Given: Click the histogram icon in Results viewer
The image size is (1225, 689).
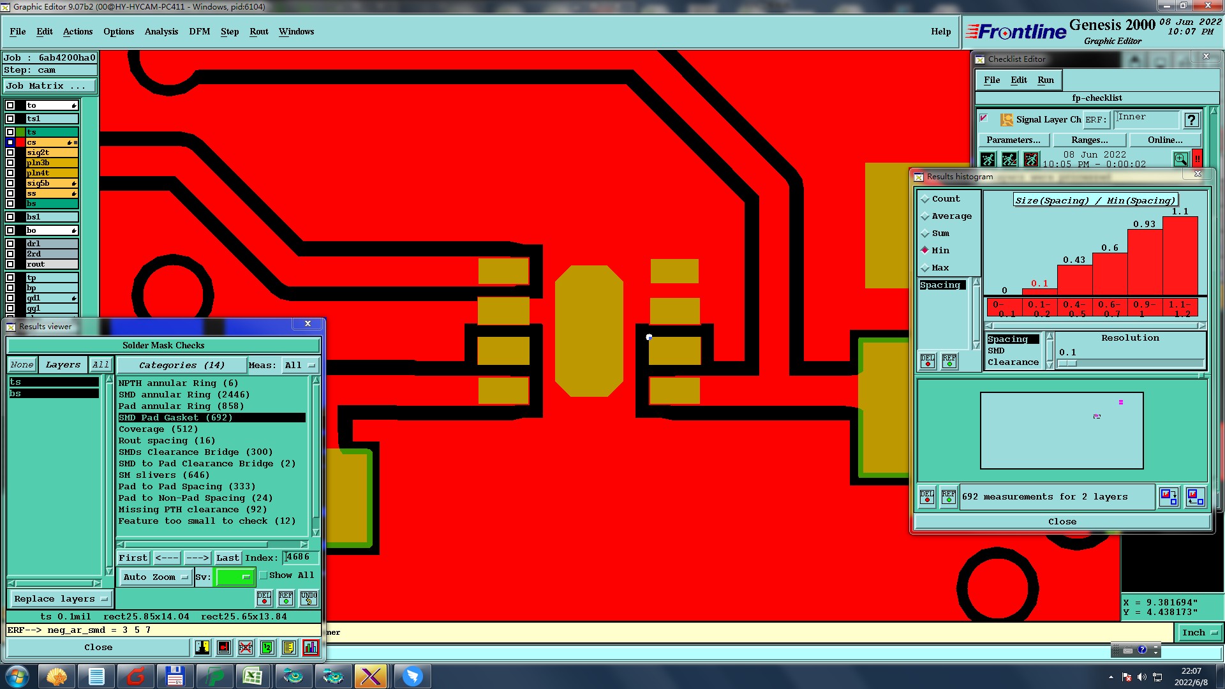Looking at the screenshot, I should click(310, 648).
